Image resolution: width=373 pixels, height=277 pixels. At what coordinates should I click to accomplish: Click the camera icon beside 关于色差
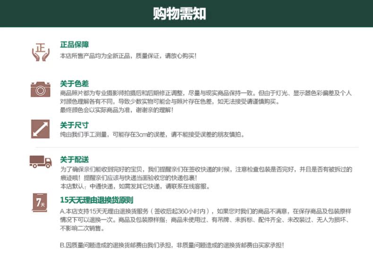(x=41, y=89)
